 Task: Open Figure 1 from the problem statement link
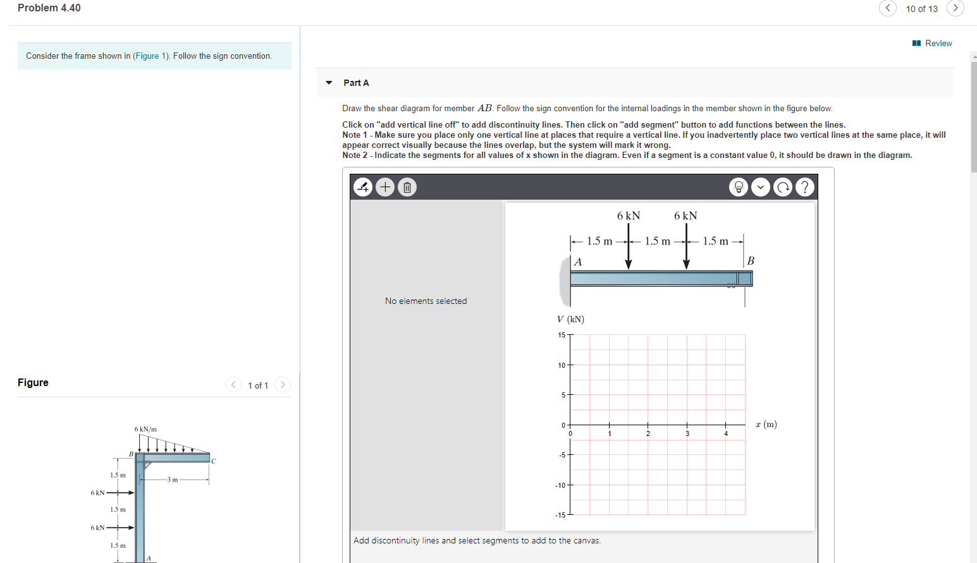[x=151, y=56]
